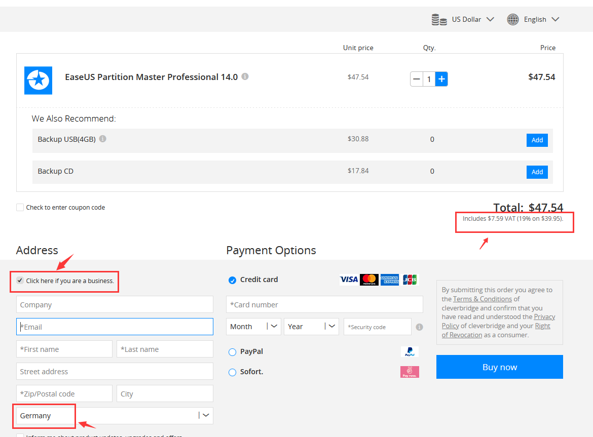Add Backup USB(4GB) to order

(x=537, y=140)
